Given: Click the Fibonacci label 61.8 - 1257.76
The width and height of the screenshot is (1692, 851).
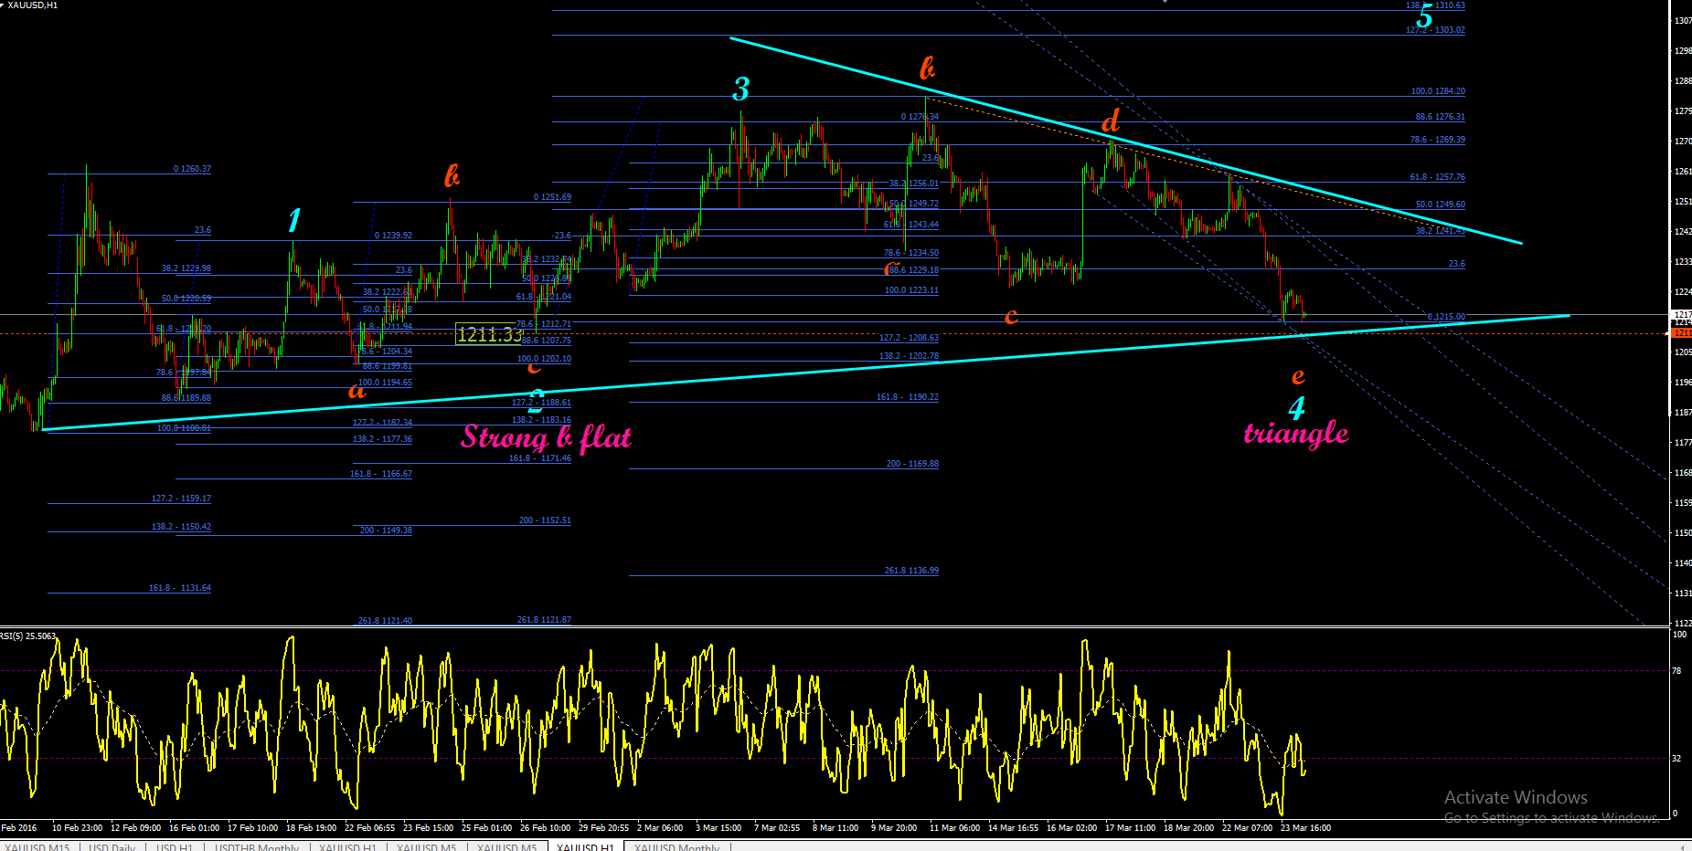Looking at the screenshot, I should pyautogui.click(x=1437, y=177).
